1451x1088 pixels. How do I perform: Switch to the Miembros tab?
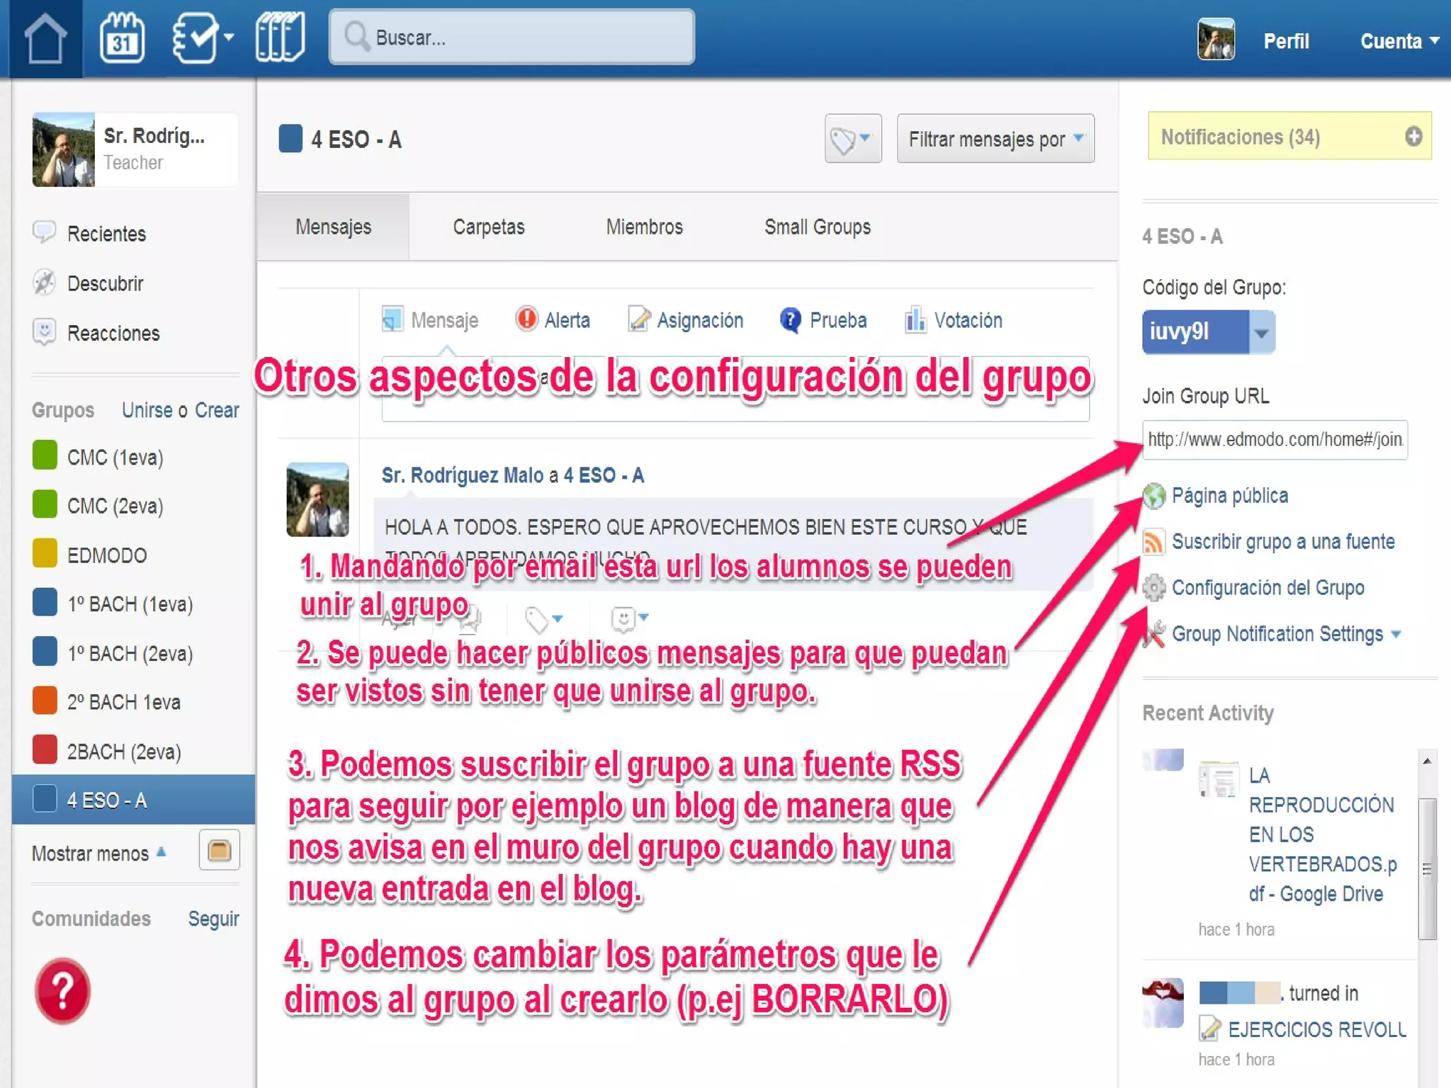644,227
